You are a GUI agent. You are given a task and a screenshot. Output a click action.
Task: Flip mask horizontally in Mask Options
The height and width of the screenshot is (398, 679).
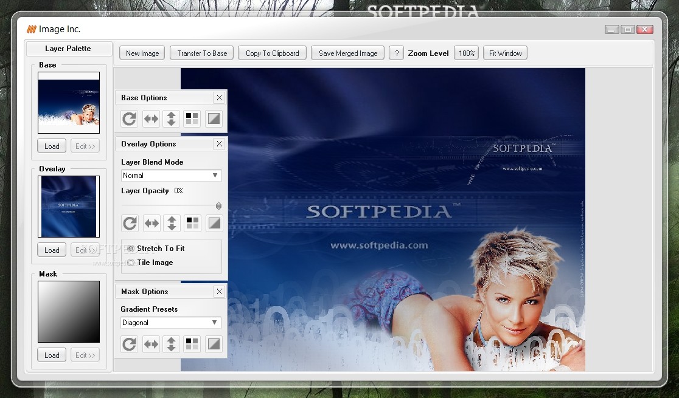click(x=151, y=344)
